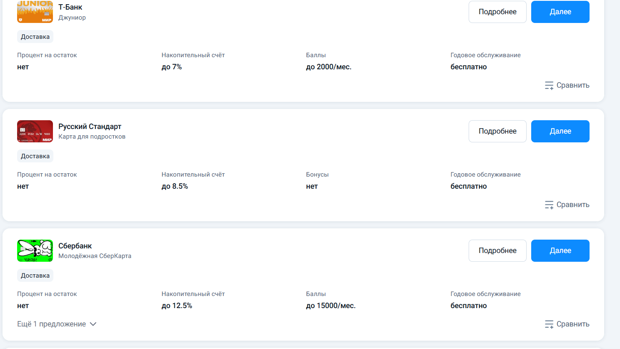Click the 'Доставка' tag on the T-Банк card
This screenshot has height=349, width=620.
(35, 37)
